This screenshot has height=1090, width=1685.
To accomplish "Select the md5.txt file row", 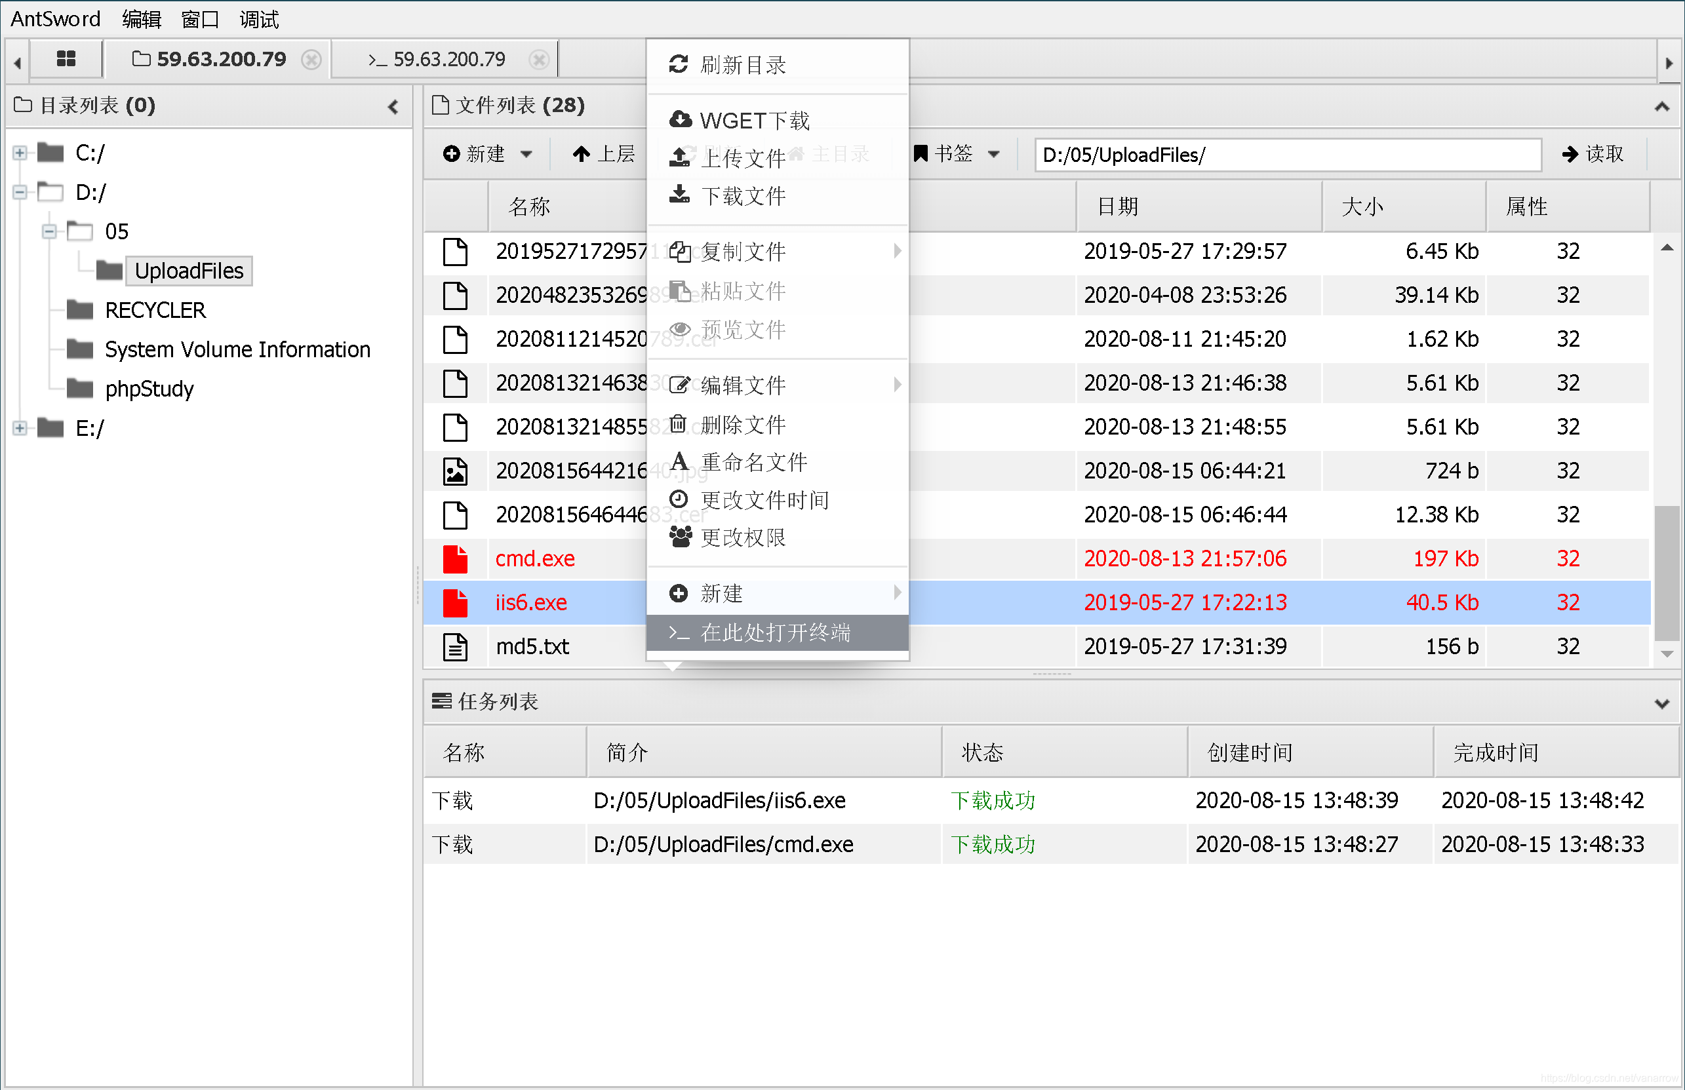I will (1037, 646).
